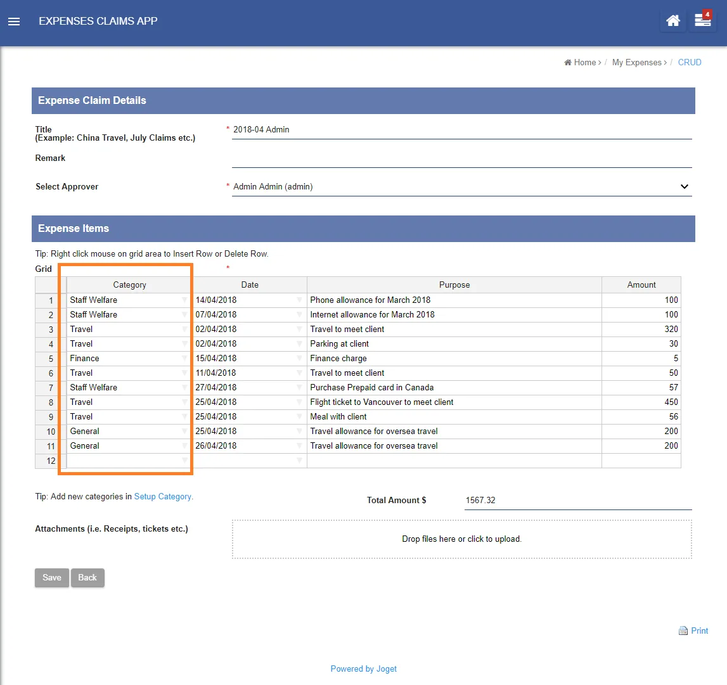Viewport: 727px width, 685px height.
Task: Open inbox icon with notification badge
Action: tap(702, 20)
